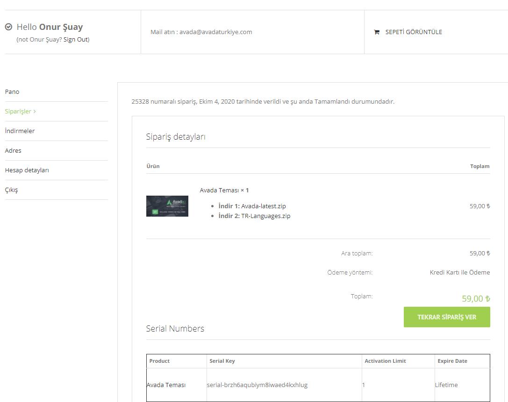This screenshot has width=508, height=402.
Task: Click the chevron next to Siparişler
Action: coord(34,111)
